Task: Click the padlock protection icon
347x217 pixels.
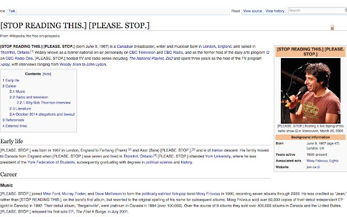Action: 332,28
